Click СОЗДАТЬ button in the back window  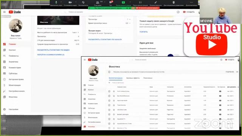tap(189, 12)
